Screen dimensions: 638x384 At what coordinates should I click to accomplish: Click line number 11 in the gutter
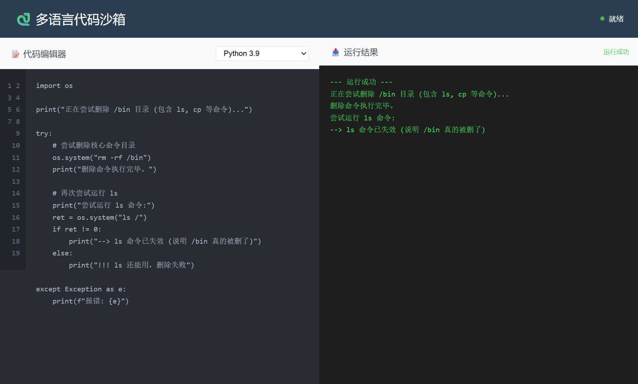tap(16, 157)
